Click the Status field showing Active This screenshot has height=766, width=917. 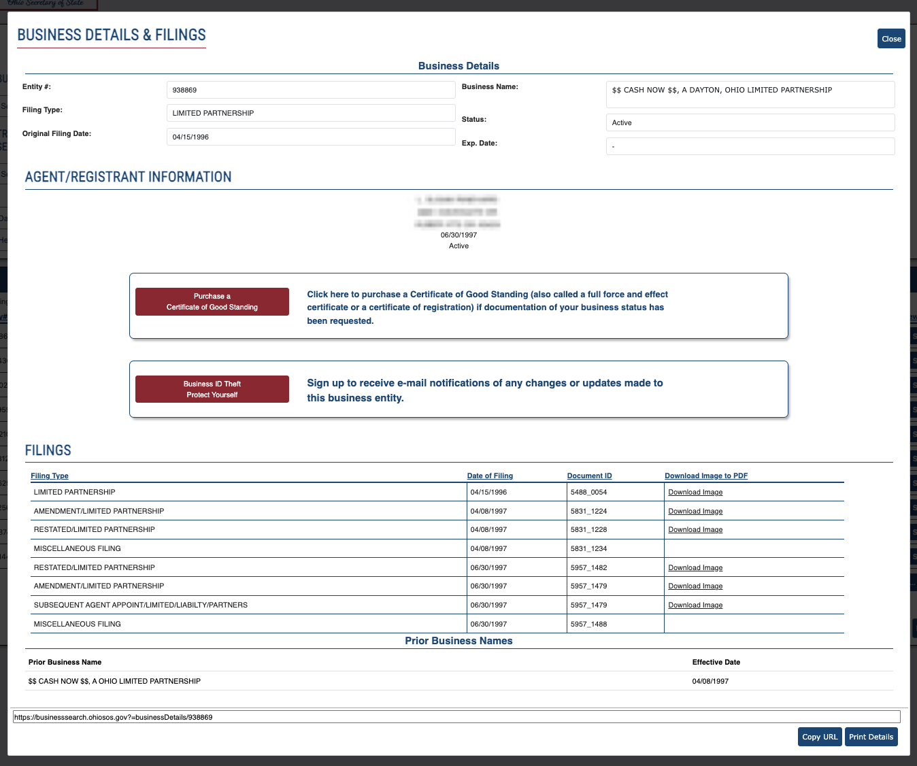[x=750, y=122]
